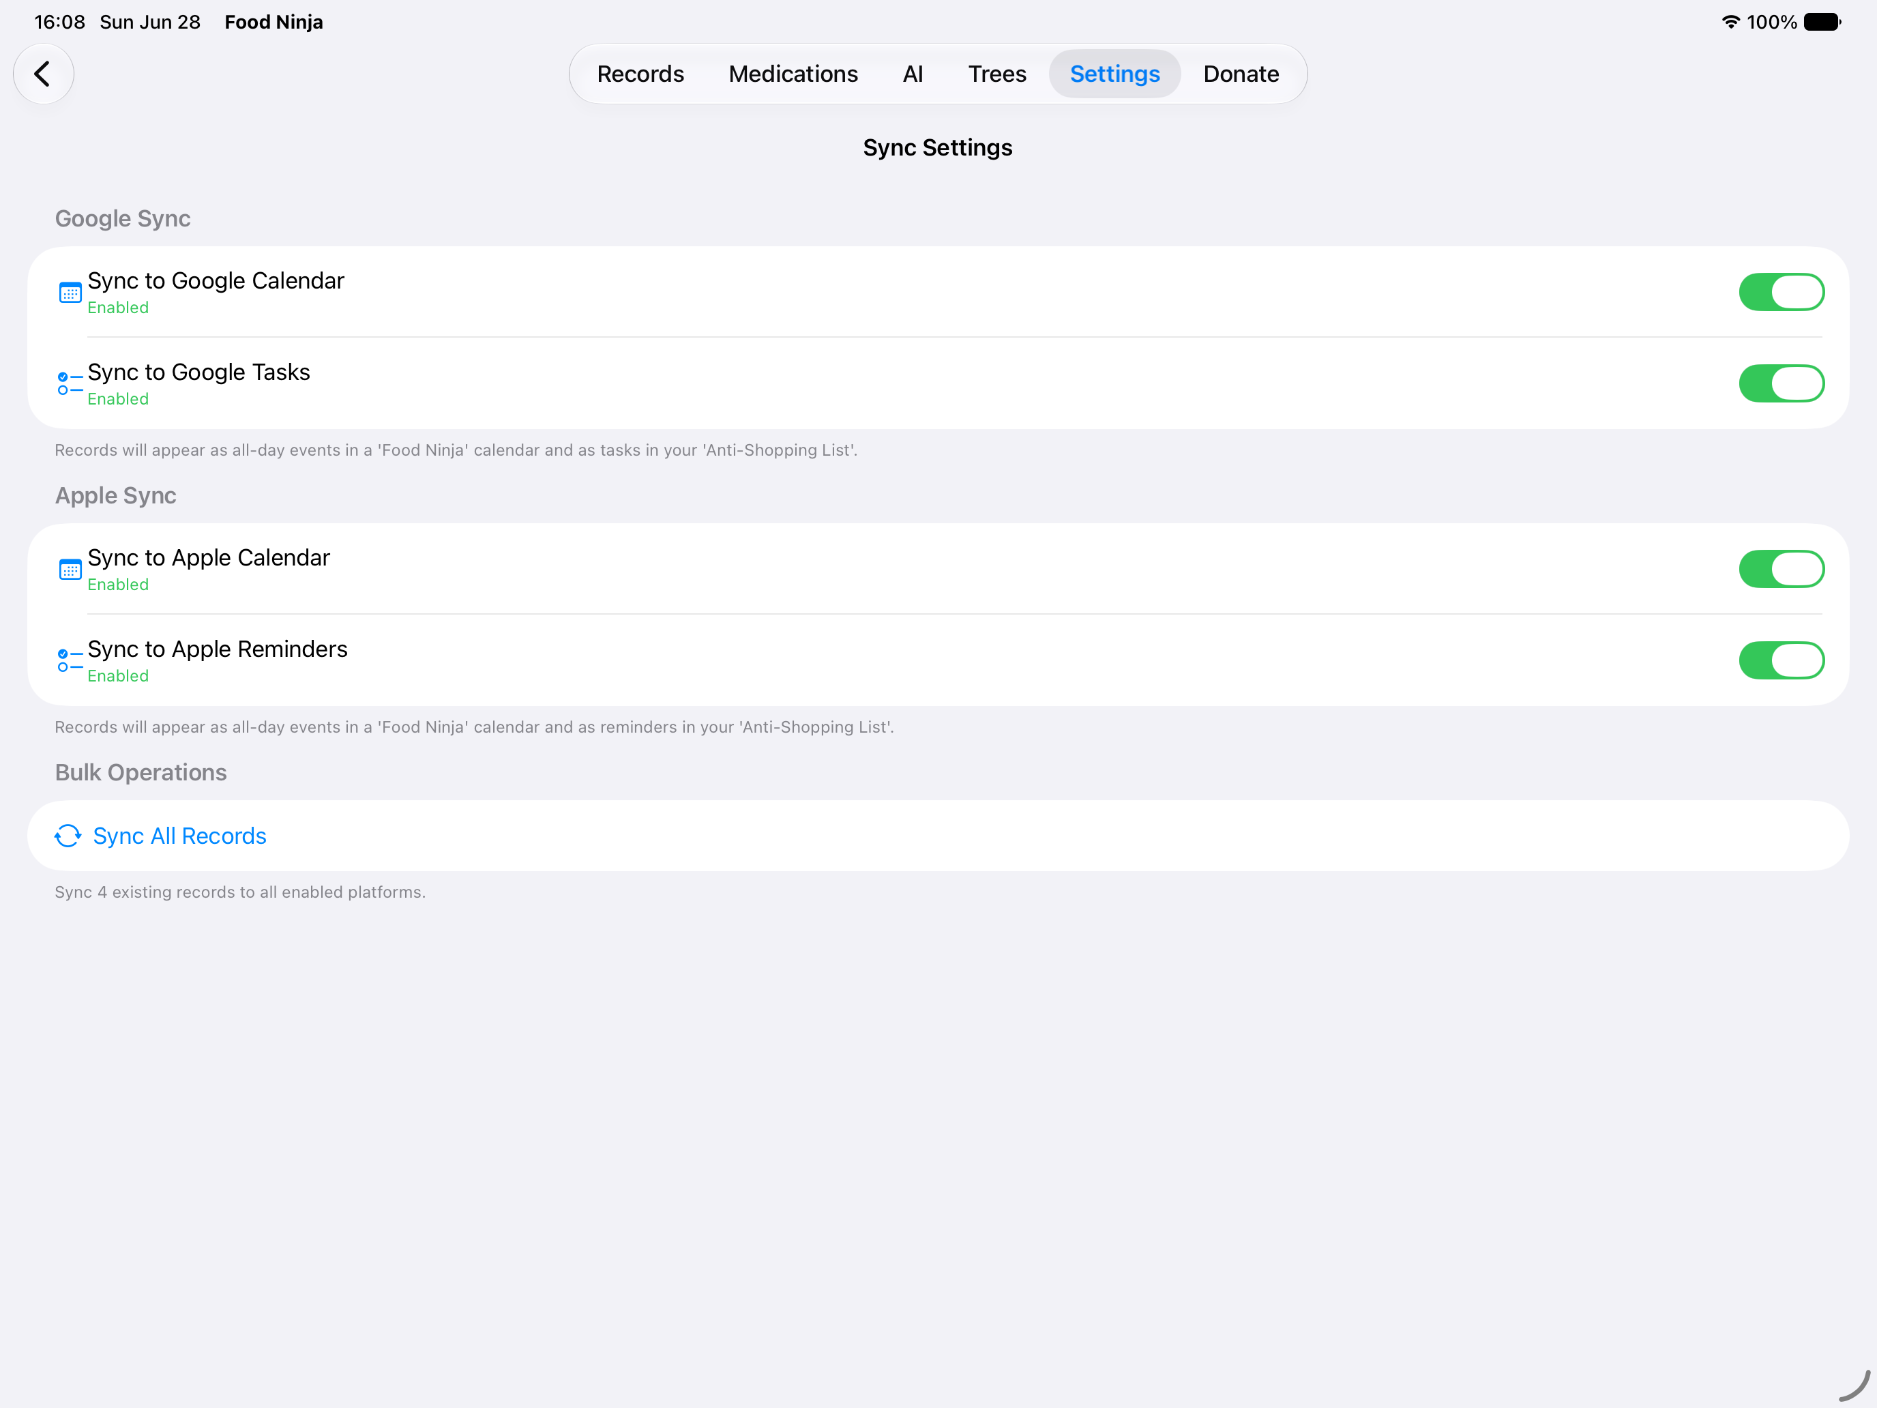1877x1408 pixels.
Task: Click the Apple Sync section header
Action: [x=116, y=496]
